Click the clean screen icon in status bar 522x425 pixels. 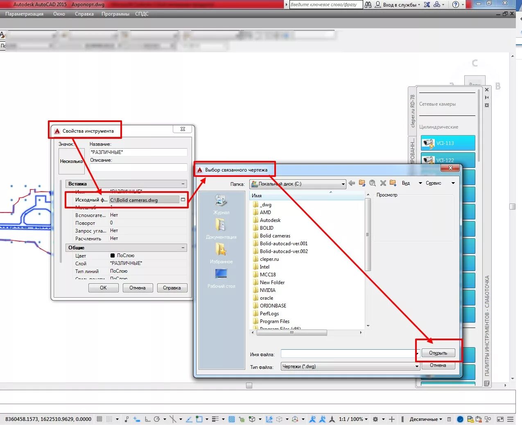[x=500, y=419]
